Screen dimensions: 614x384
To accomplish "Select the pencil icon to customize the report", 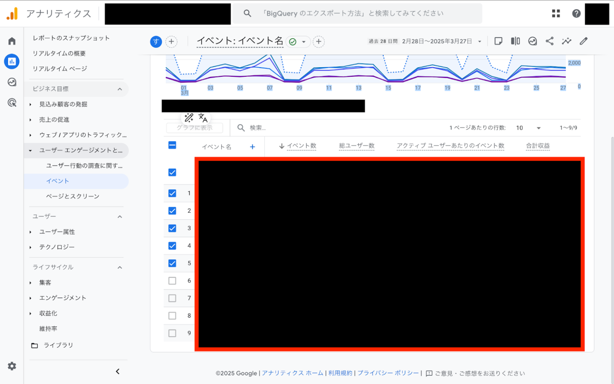I will pos(584,41).
